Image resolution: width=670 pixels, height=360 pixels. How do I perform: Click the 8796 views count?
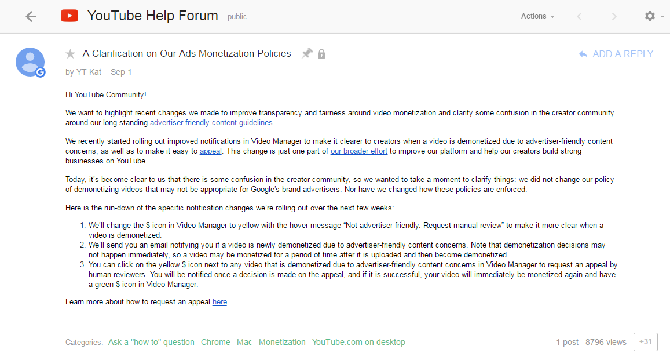606,342
